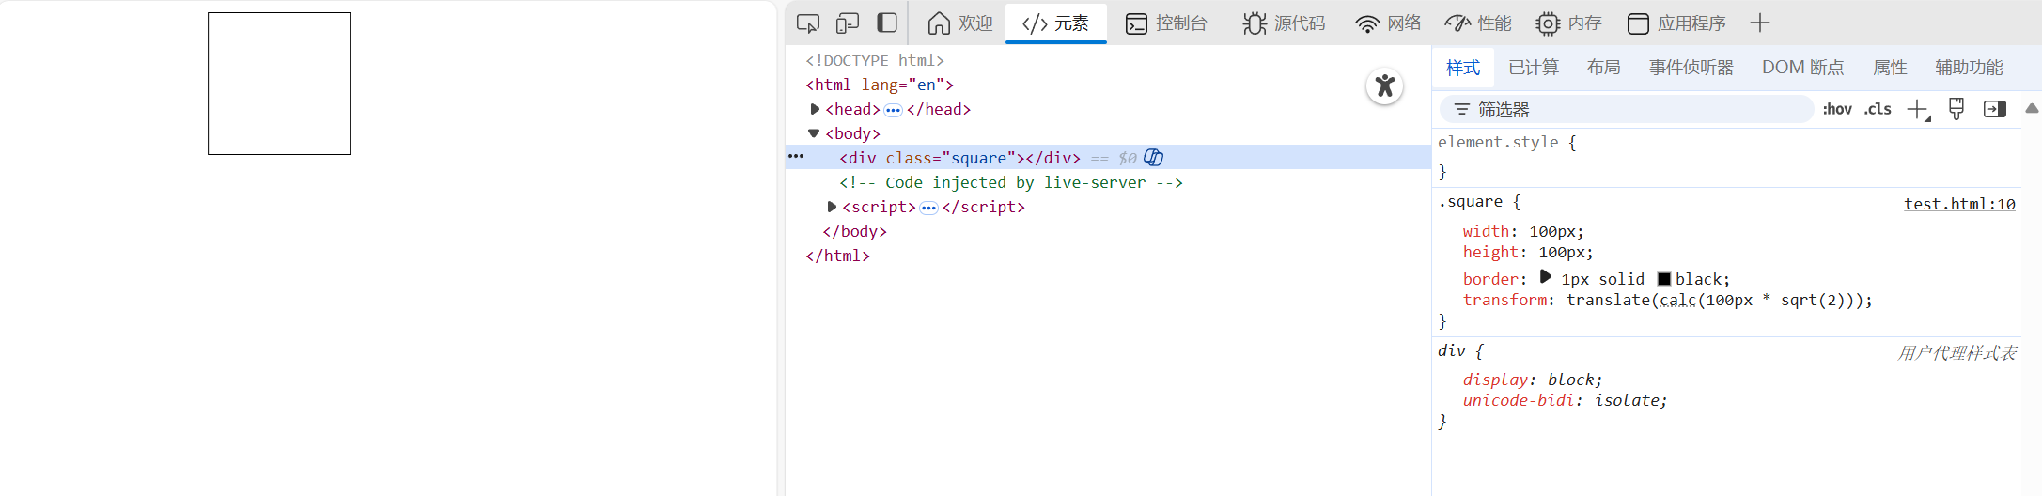Open the black border color swatch
Image resolution: width=2042 pixels, height=496 pixels.
pos(1664,279)
